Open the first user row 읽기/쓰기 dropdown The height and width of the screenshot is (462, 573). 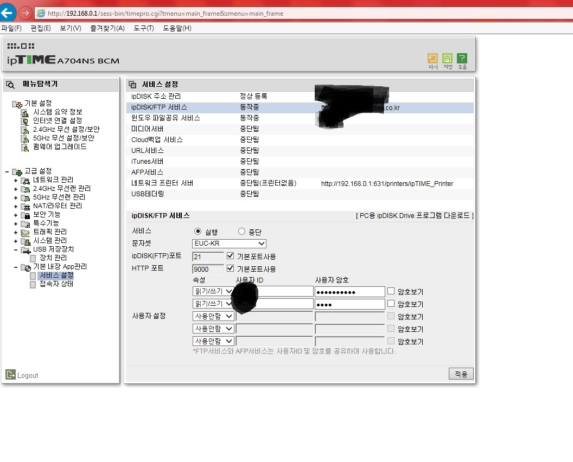tap(213, 291)
